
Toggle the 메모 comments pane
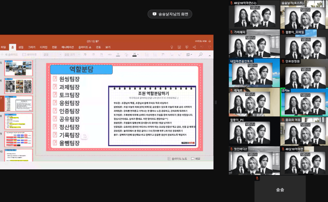click(x=196, y=159)
